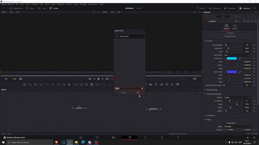
Task: Open the Playback menu
Action: [61, 4]
